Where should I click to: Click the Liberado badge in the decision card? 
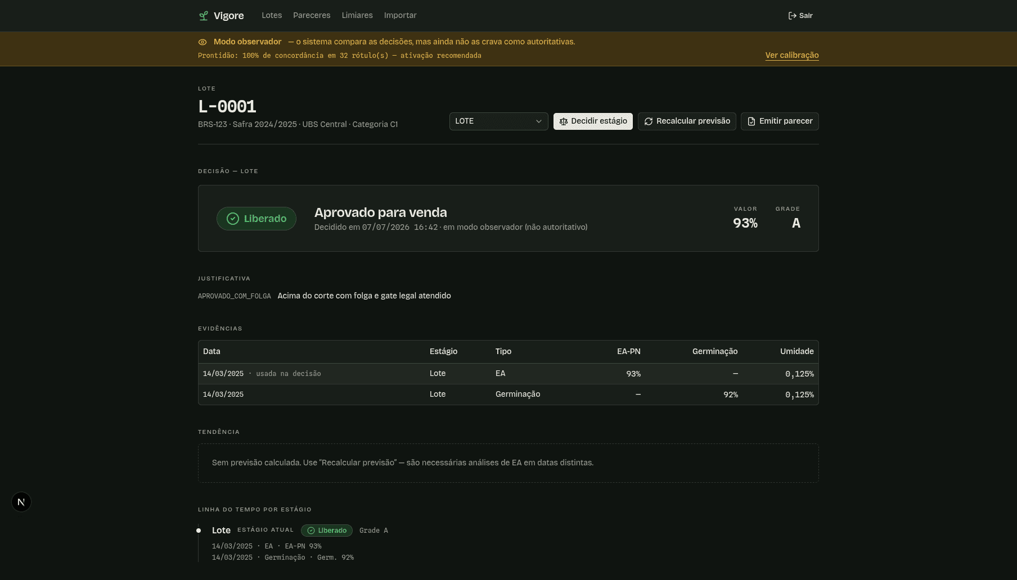pyautogui.click(x=256, y=219)
